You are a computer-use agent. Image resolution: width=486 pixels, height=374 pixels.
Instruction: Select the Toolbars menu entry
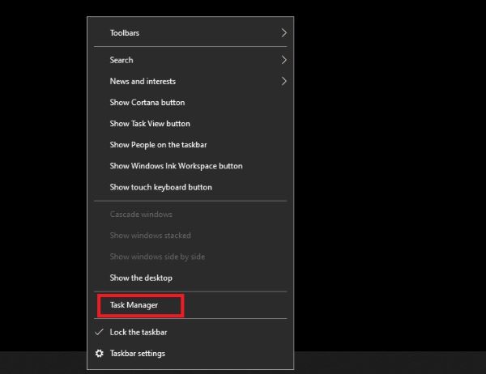pyautogui.click(x=190, y=33)
